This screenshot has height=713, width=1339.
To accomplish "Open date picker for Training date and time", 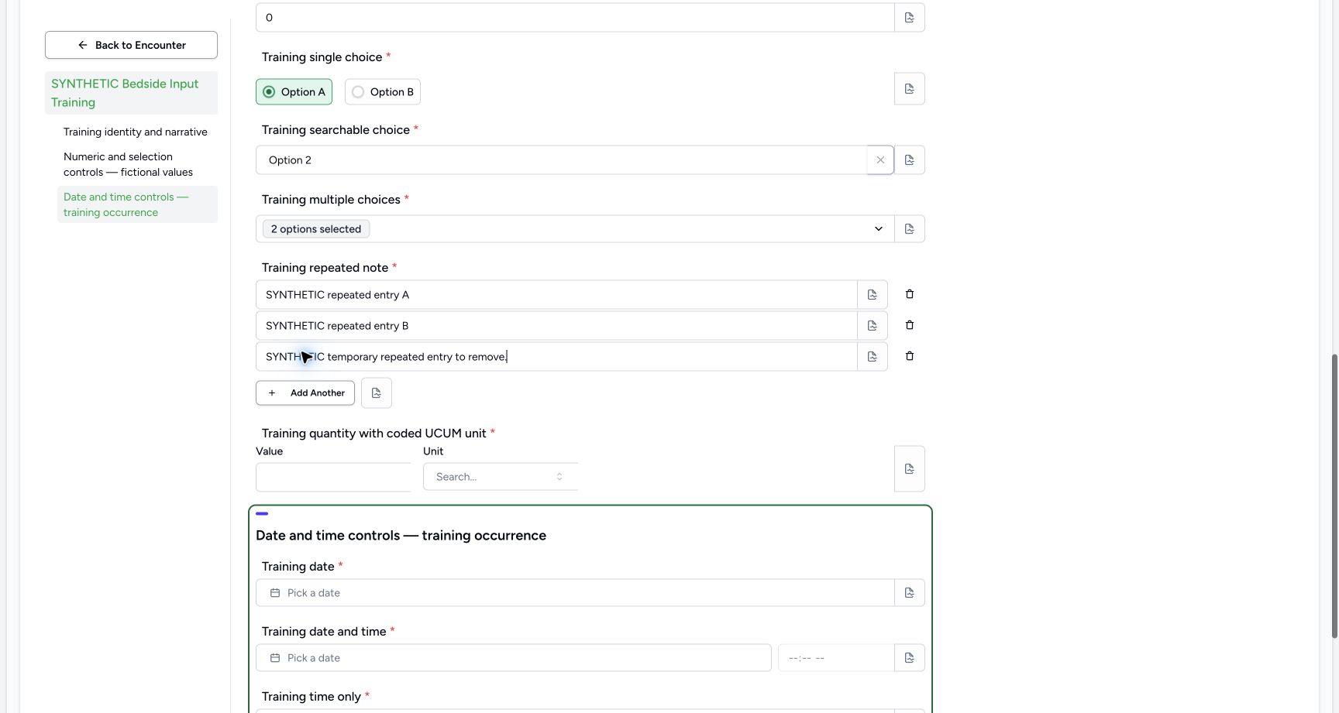I will click(x=514, y=658).
